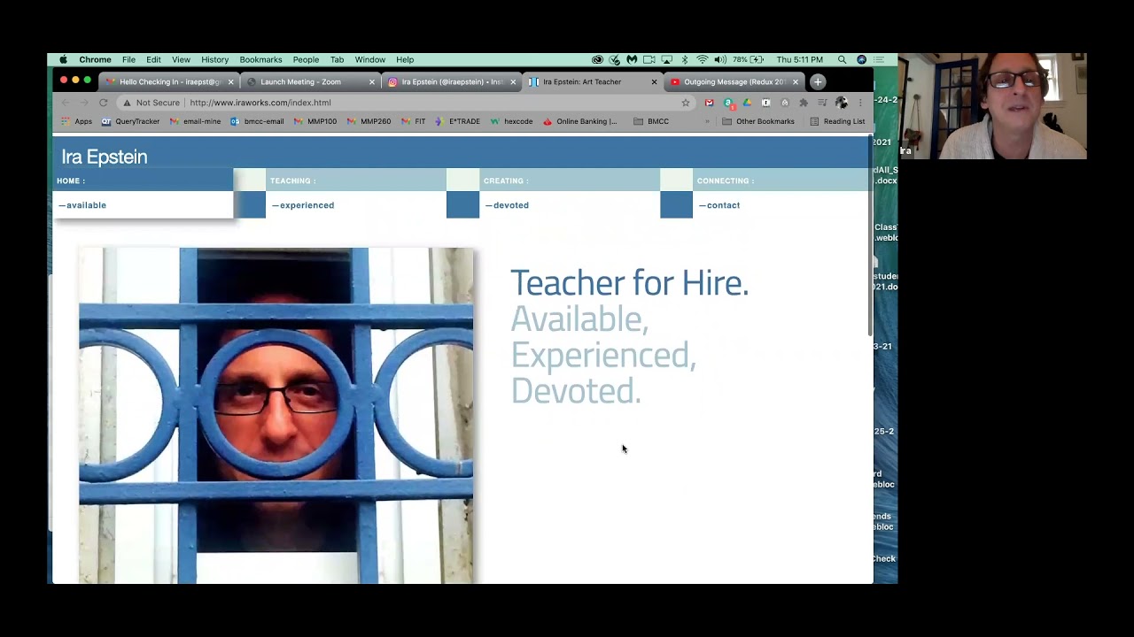Open the Bluetooth status menu
This screenshot has height=637, width=1134.
pyautogui.click(x=685, y=60)
